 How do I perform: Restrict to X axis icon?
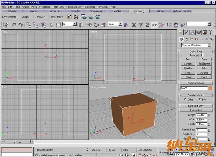coord(134,25)
